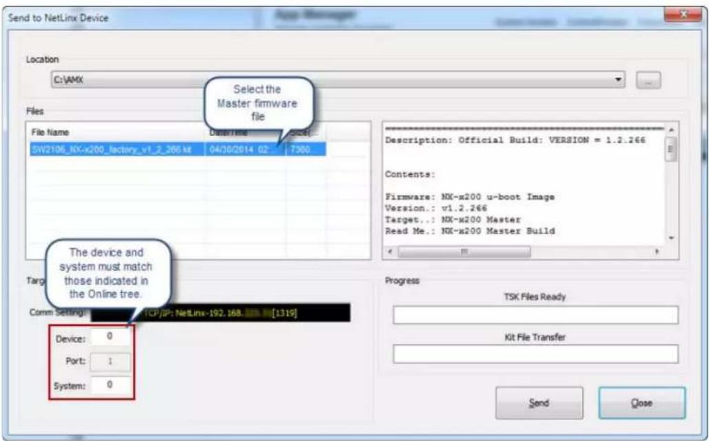Click the 04/30/2014 date cell
This screenshot has height=441, width=709.
pos(246,149)
